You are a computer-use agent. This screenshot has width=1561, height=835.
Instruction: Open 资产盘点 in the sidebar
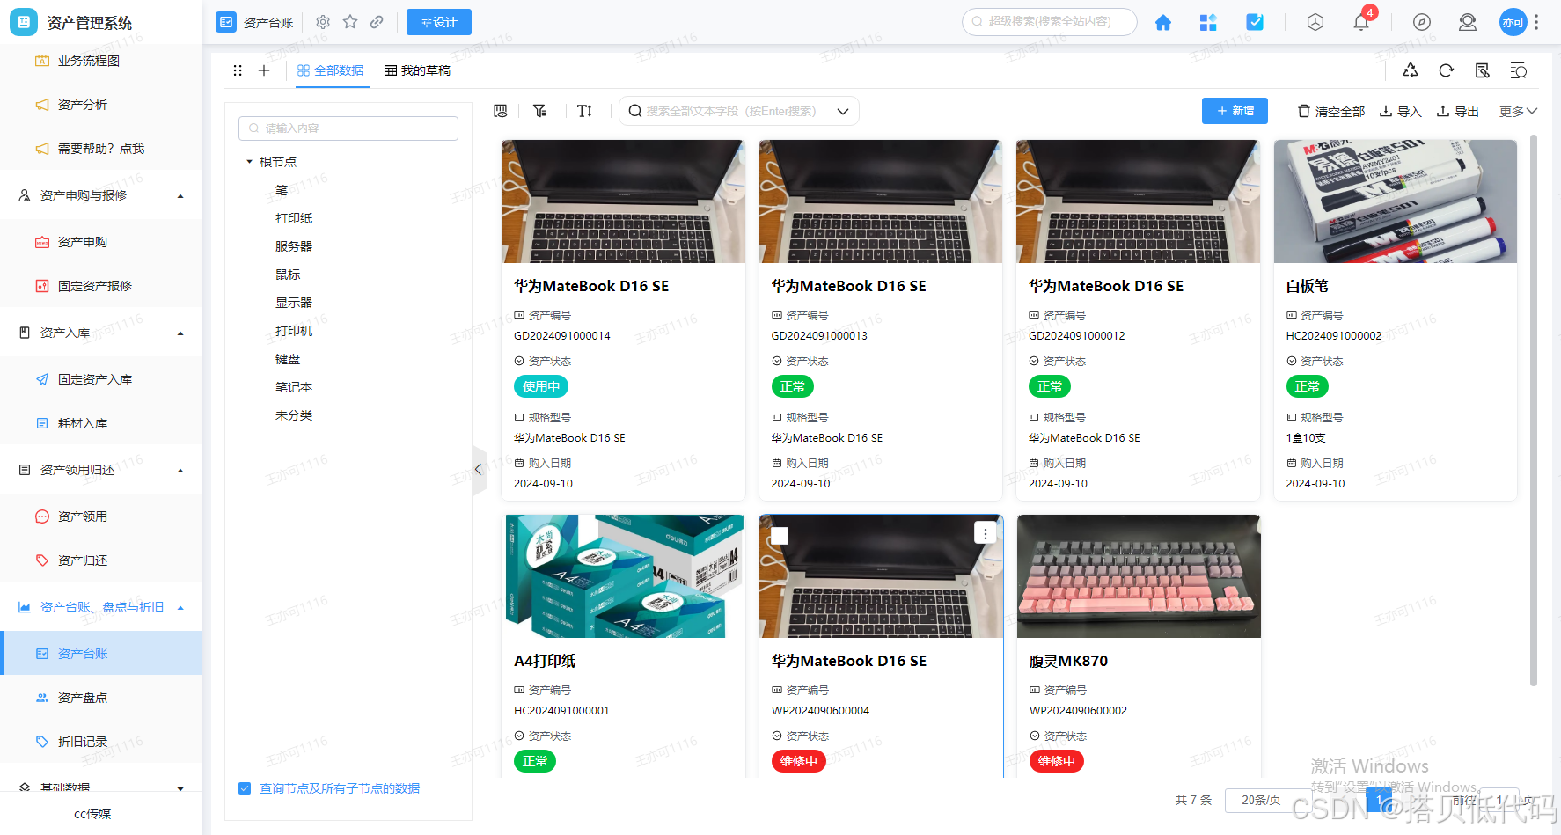point(83,698)
